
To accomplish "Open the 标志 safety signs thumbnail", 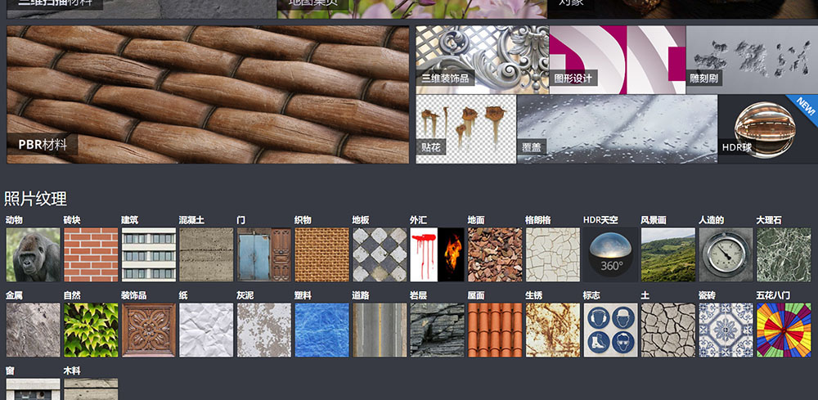I will (x=610, y=330).
